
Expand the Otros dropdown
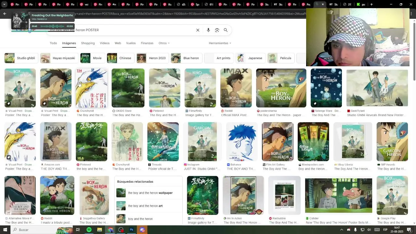coord(164,43)
